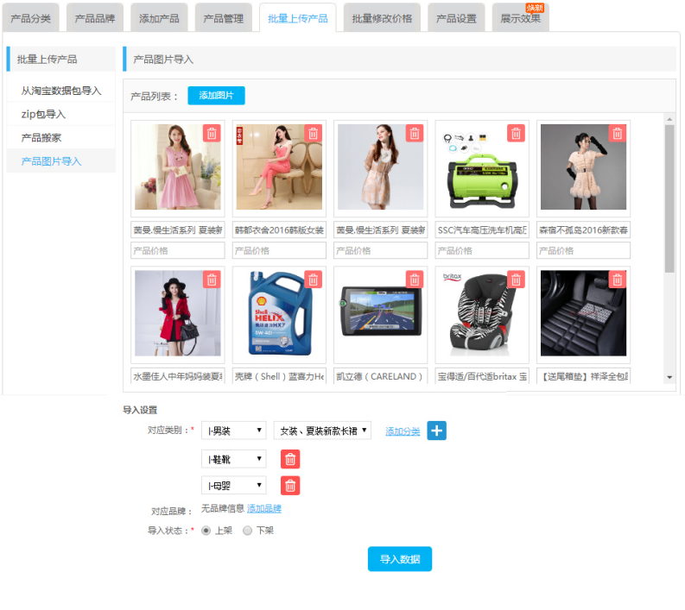
Task: Remove the Britax child seat product image
Action: 516,280
